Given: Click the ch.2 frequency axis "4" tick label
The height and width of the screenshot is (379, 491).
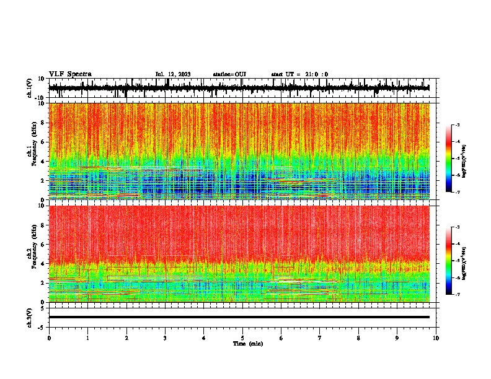Looking at the screenshot, I should click(x=43, y=264).
